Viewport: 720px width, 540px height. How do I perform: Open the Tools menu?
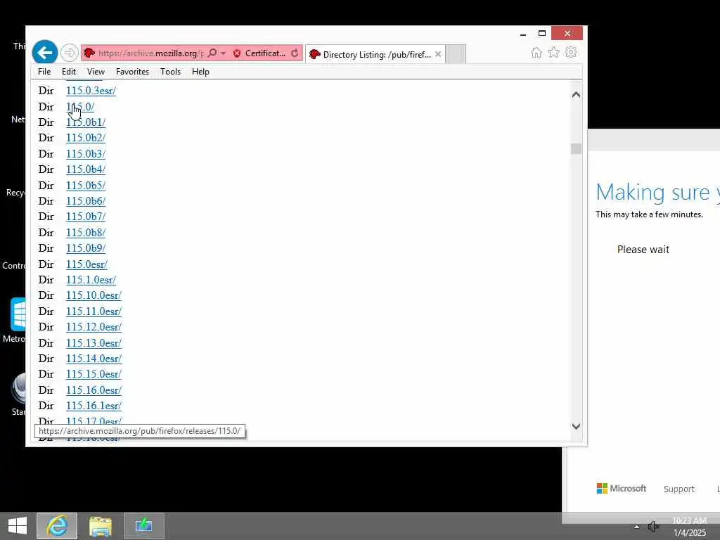pyautogui.click(x=170, y=72)
